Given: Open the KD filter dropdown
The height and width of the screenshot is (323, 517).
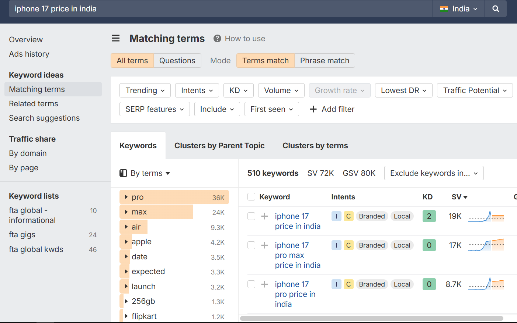Looking at the screenshot, I should 239,90.
